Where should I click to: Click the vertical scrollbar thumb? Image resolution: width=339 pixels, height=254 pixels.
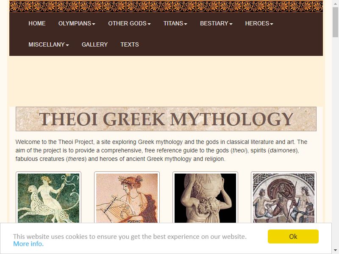click(x=335, y=22)
